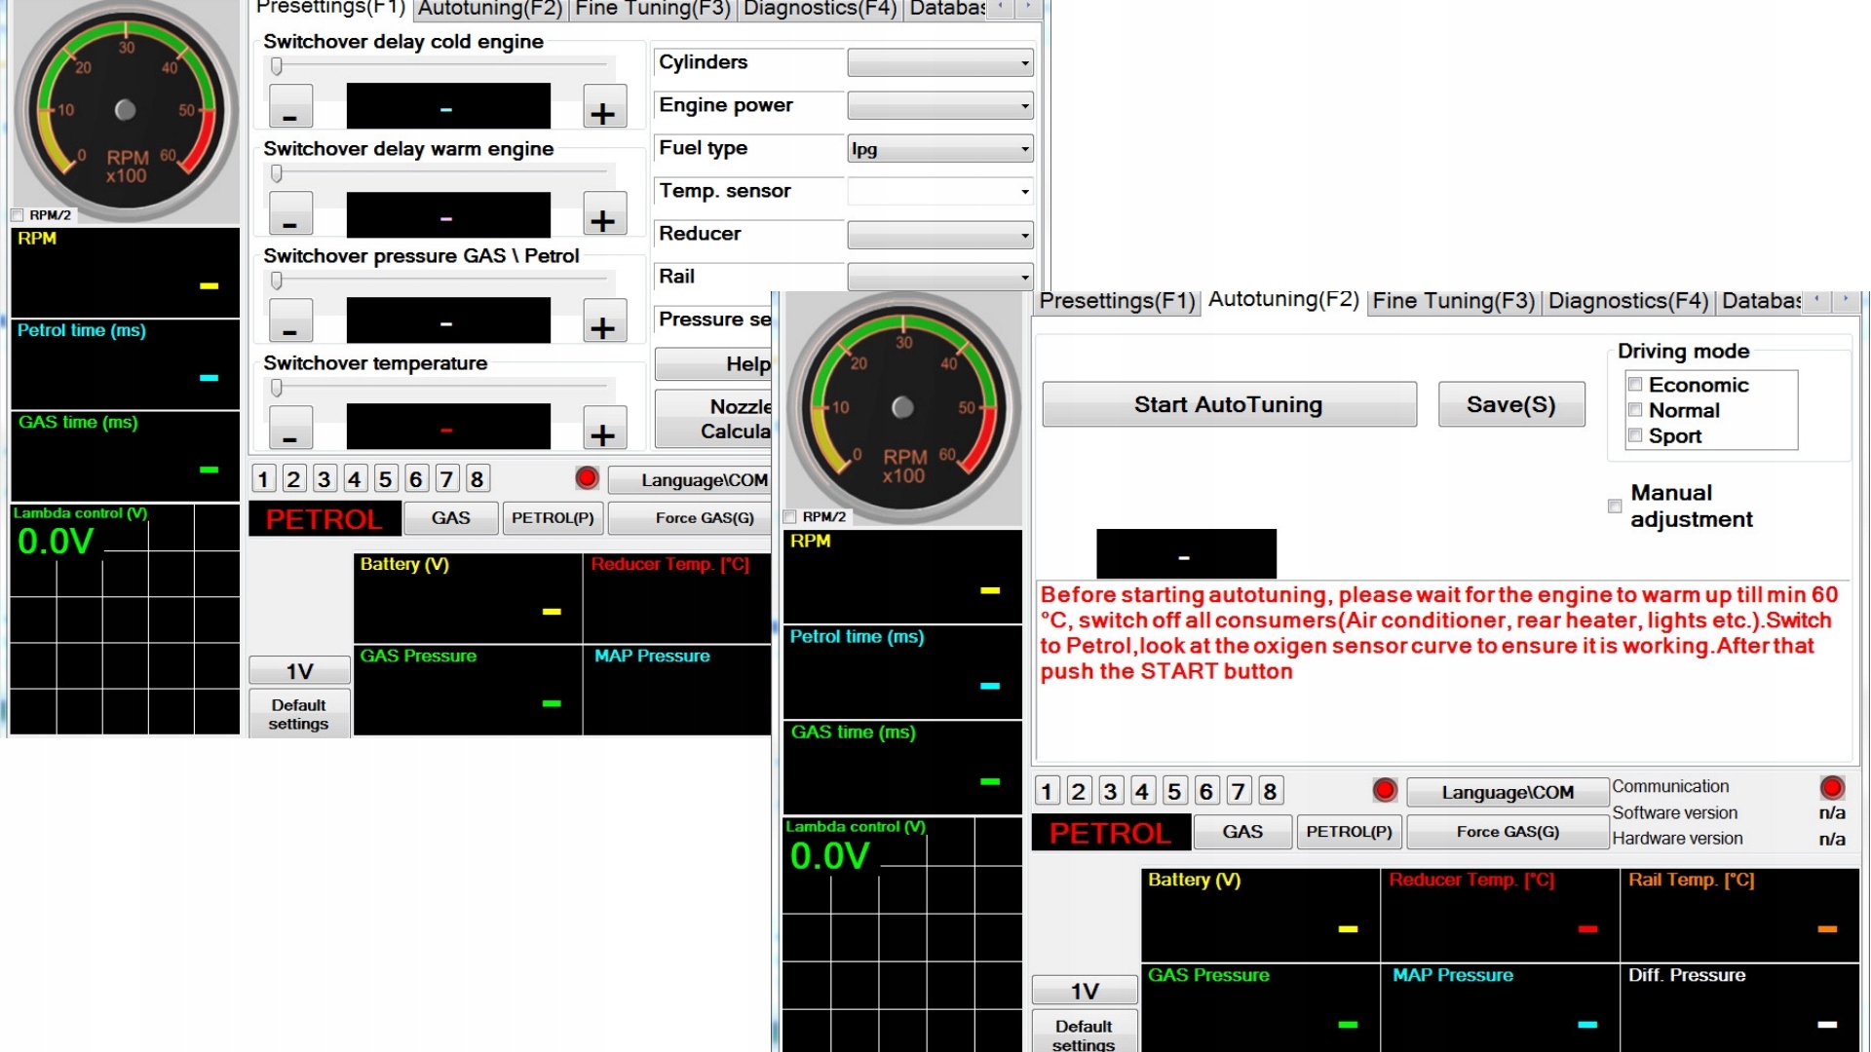Click minus for Switchover delay warm engine
This screenshot has width=1871, height=1052.
(x=290, y=214)
